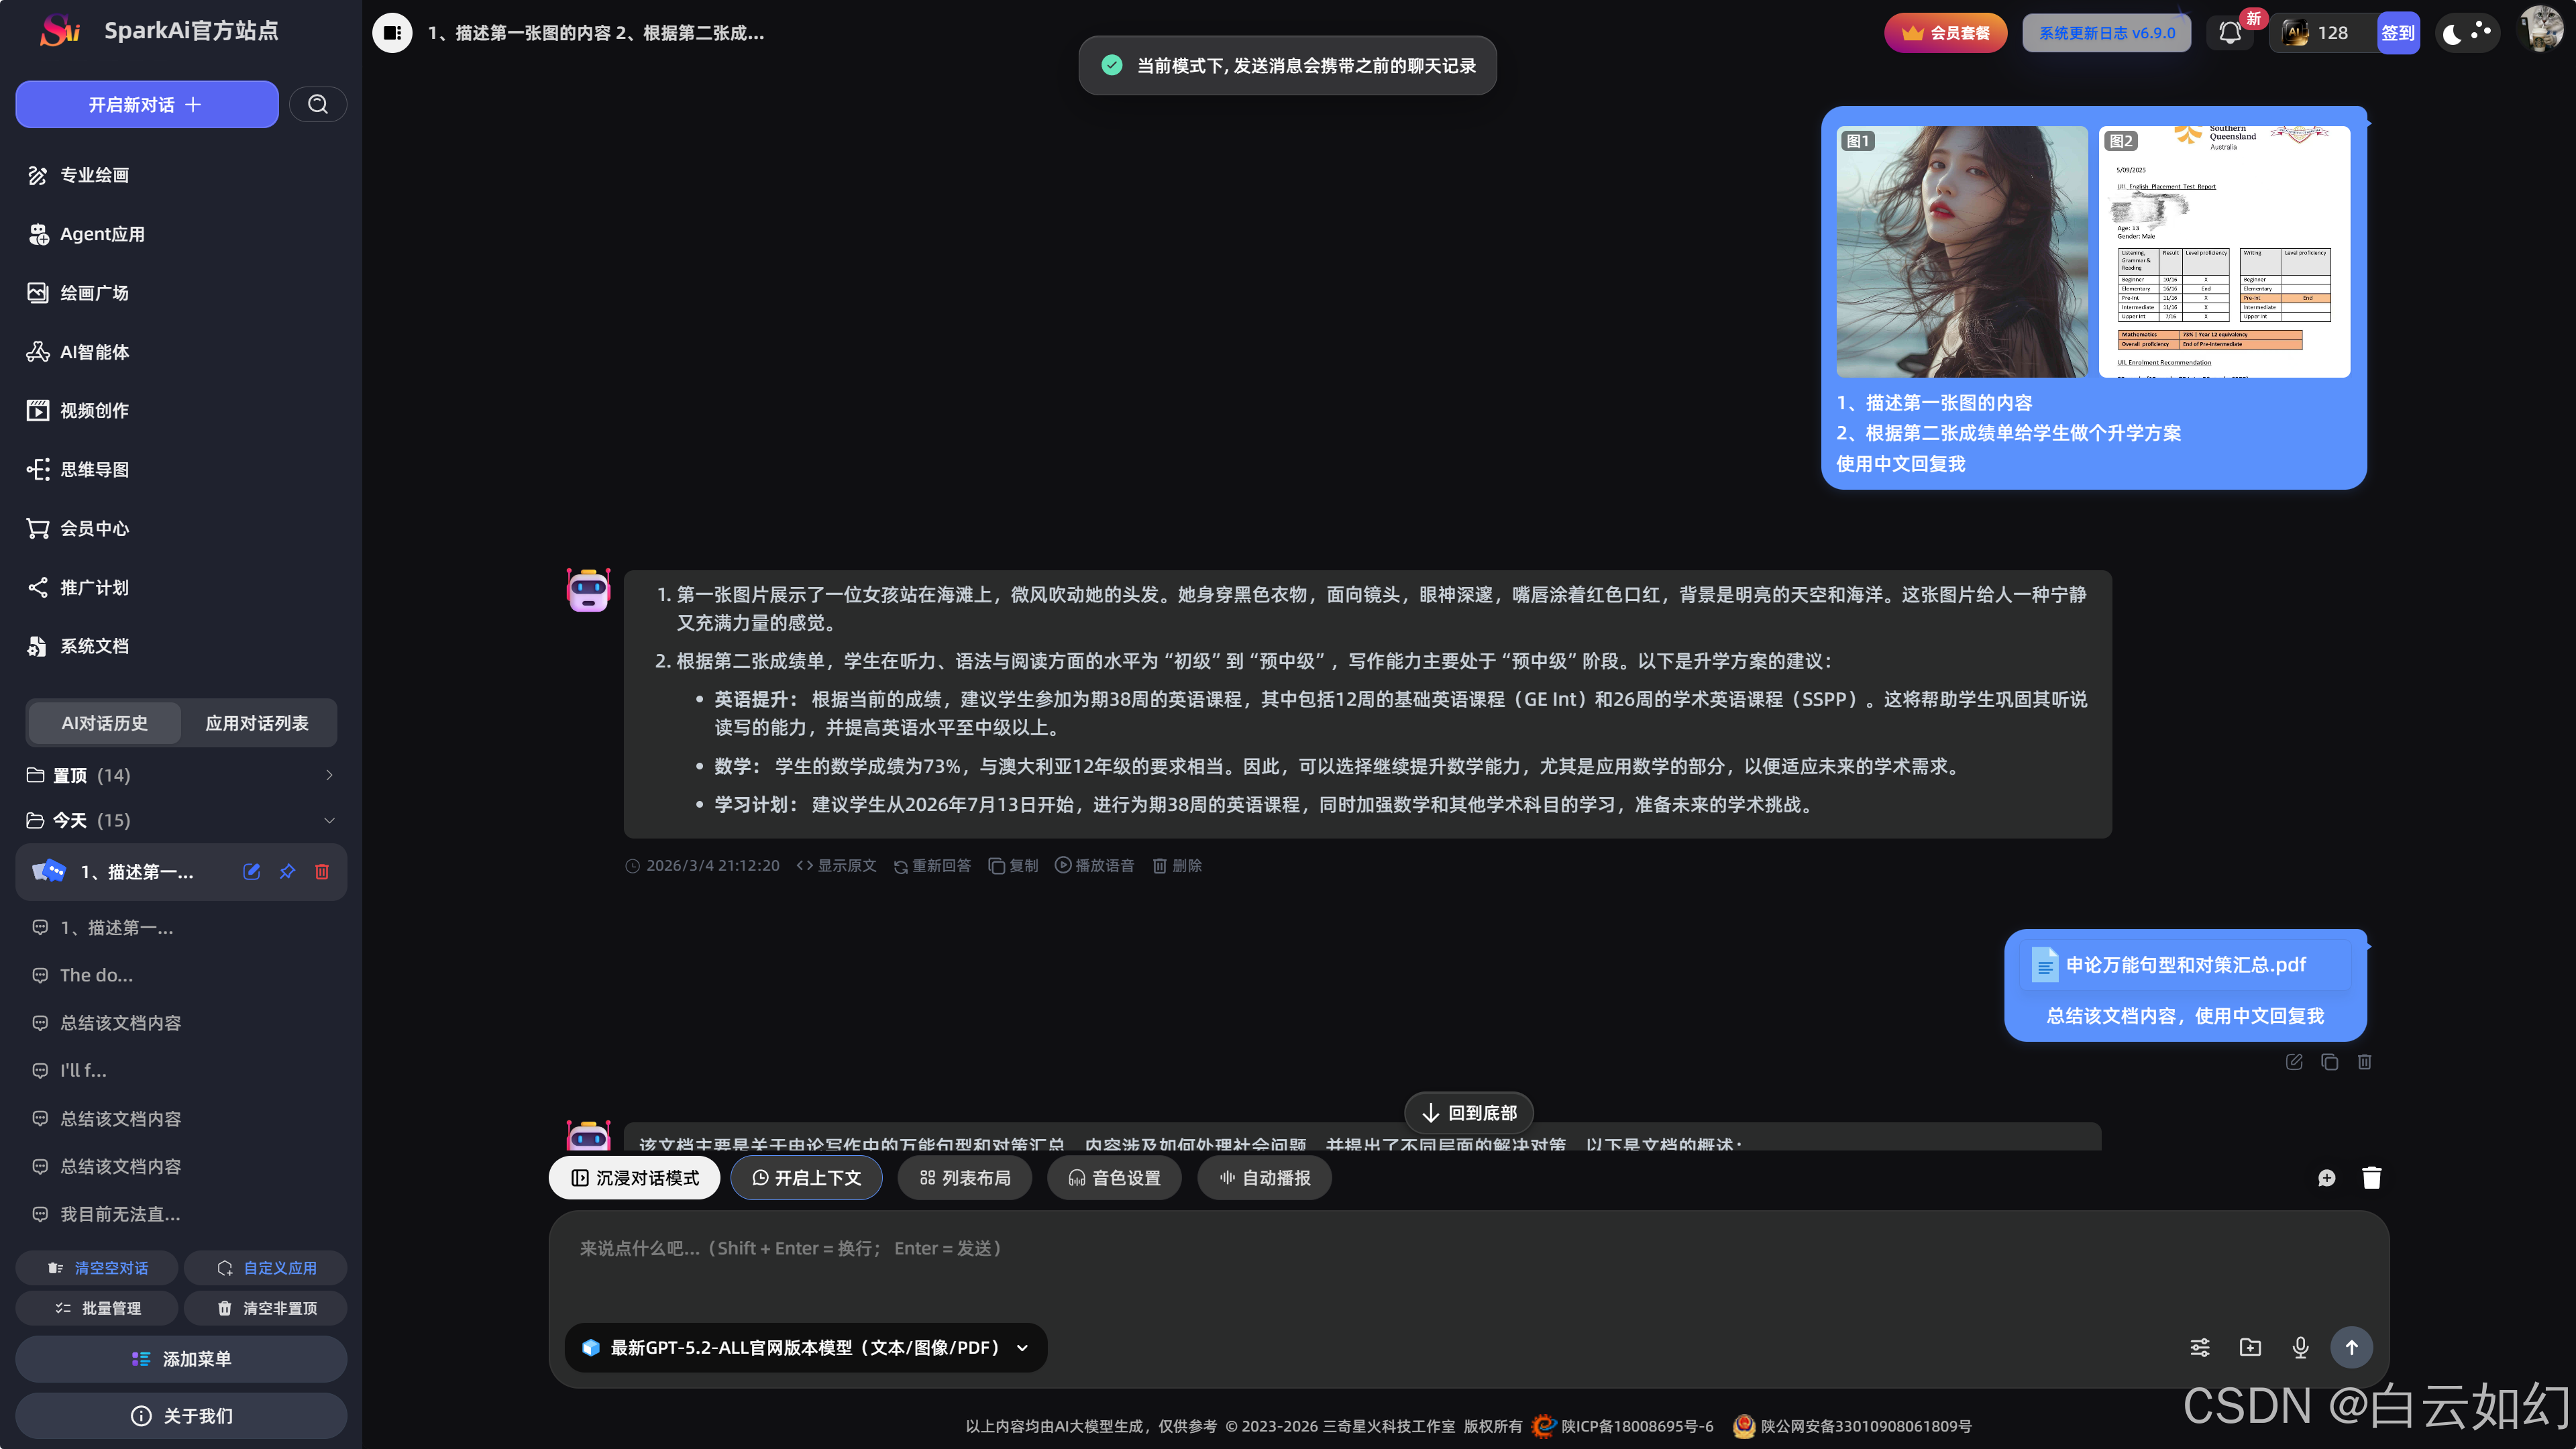Switch to the 应用对话列表 tab
The image size is (2576, 1449).
point(257,722)
